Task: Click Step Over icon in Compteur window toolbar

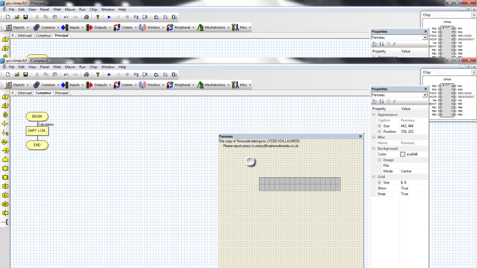Action: 145,74
